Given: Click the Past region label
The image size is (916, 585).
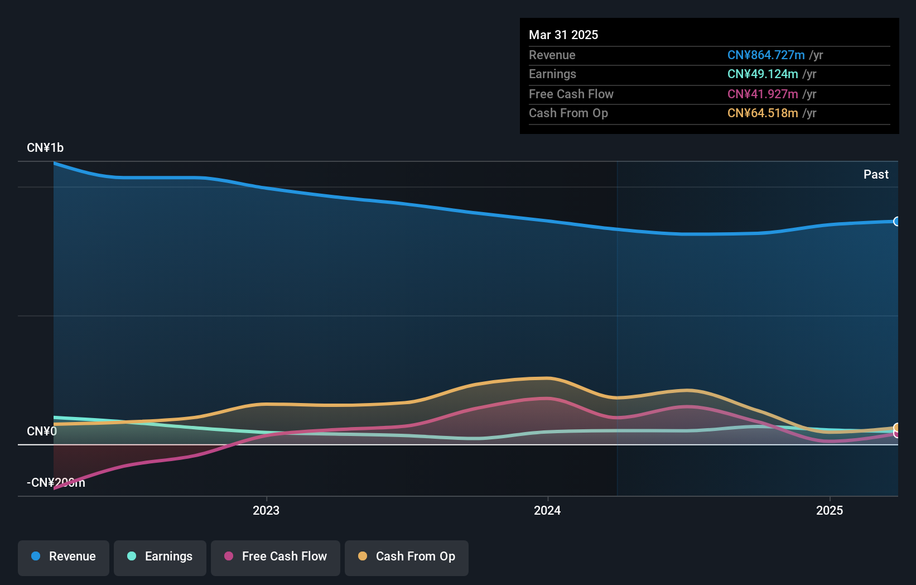Looking at the screenshot, I should [876, 175].
